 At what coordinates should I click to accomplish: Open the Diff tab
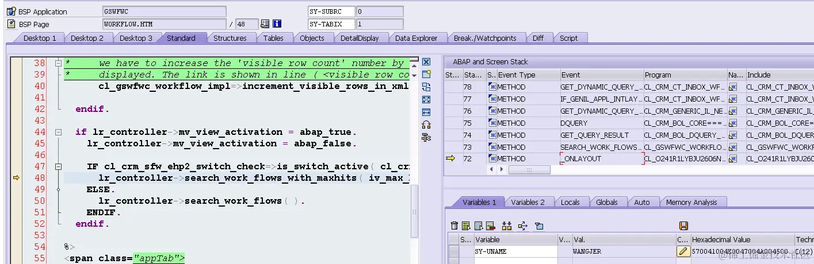coord(538,38)
